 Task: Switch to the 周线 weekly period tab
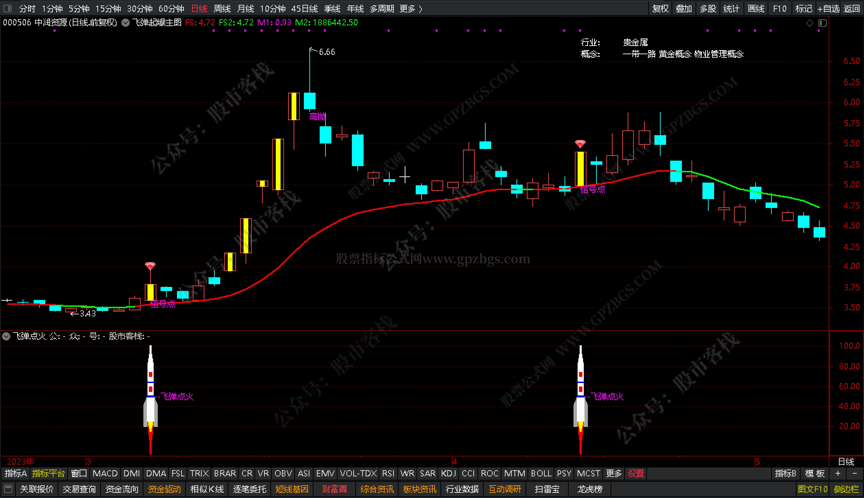tap(222, 8)
